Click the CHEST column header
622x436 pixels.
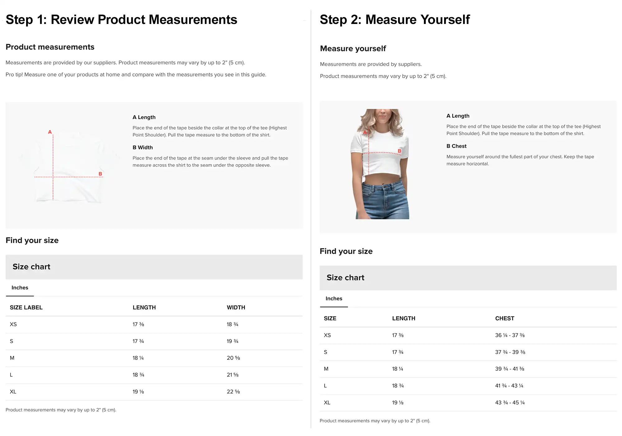point(504,318)
